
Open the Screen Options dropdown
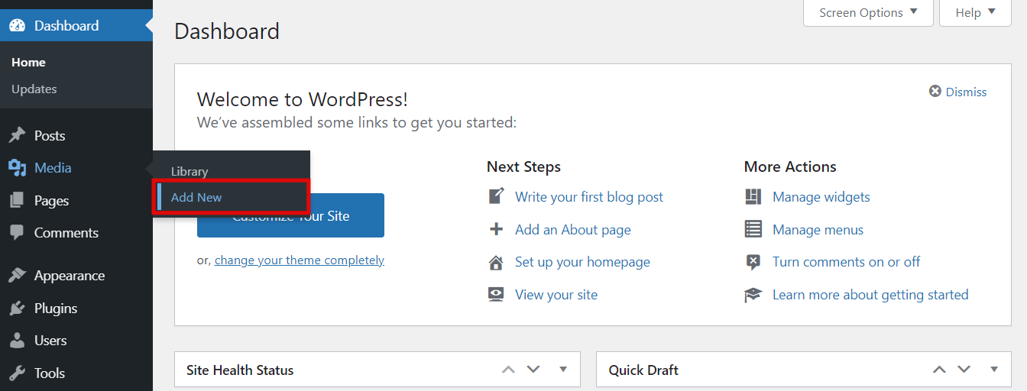point(868,13)
